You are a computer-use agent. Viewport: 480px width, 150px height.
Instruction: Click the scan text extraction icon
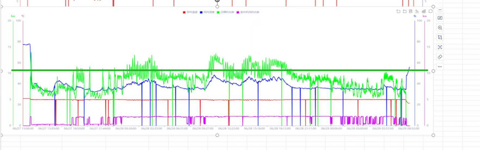[440, 47]
